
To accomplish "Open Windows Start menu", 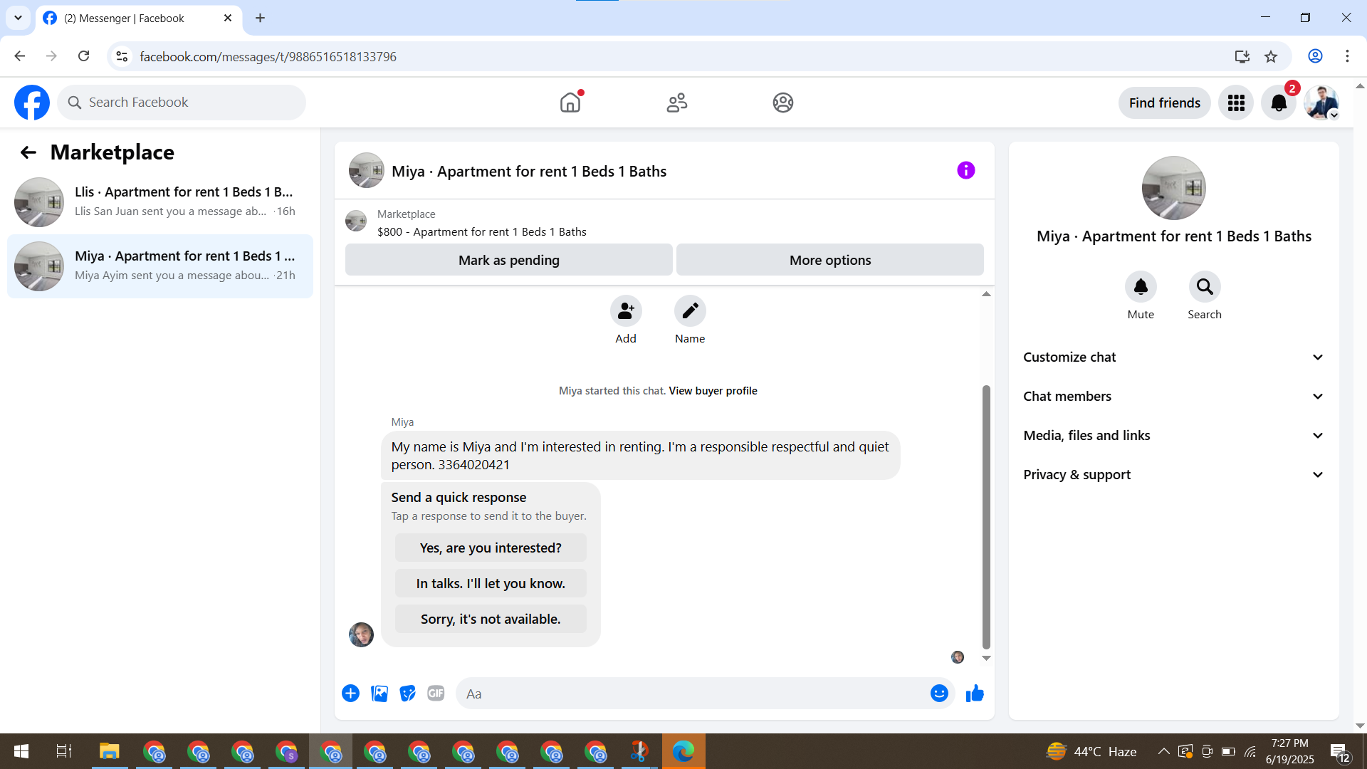I will [21, 751].
